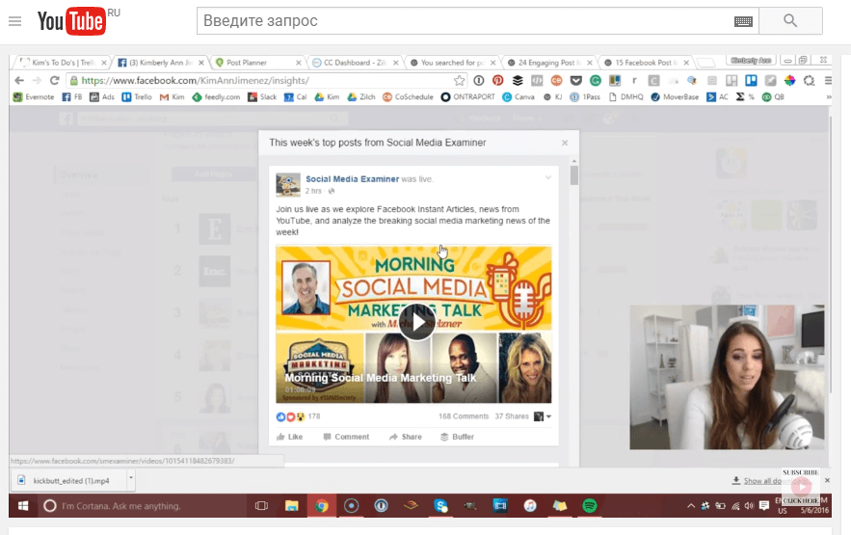Click the popup dialog scrollbar thumb
851x535 pixels.
tap(573, 175)
